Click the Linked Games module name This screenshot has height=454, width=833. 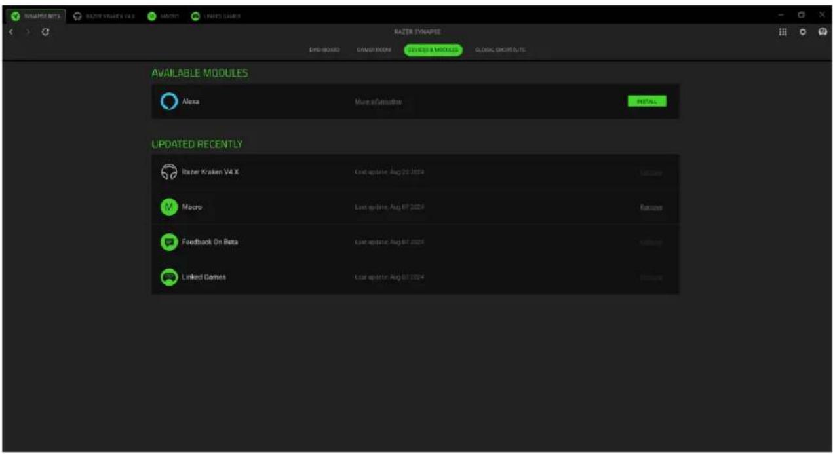tap(204, 277)
